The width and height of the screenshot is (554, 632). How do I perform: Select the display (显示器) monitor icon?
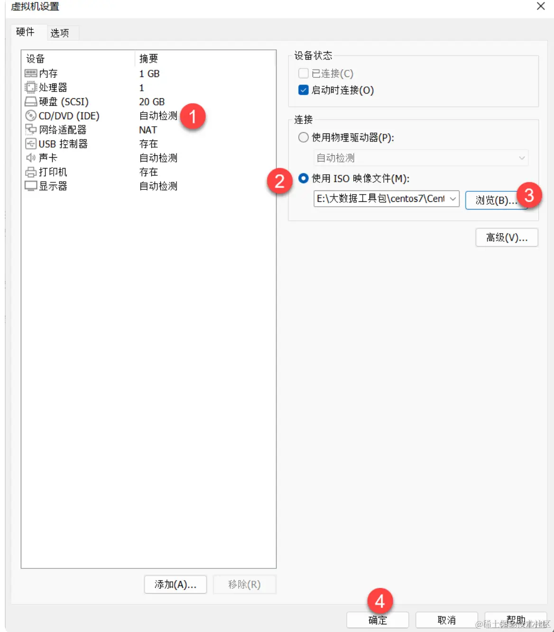(x=31, y=186)
